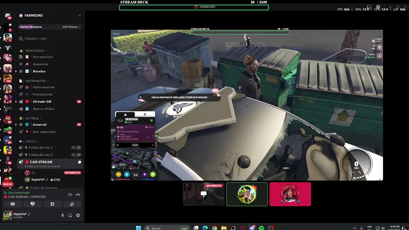The width and height of the screenshot is (409, 230).
Task: Open the Objetivo de mejoras boost progress bar
Action: [x=50, y=27]
